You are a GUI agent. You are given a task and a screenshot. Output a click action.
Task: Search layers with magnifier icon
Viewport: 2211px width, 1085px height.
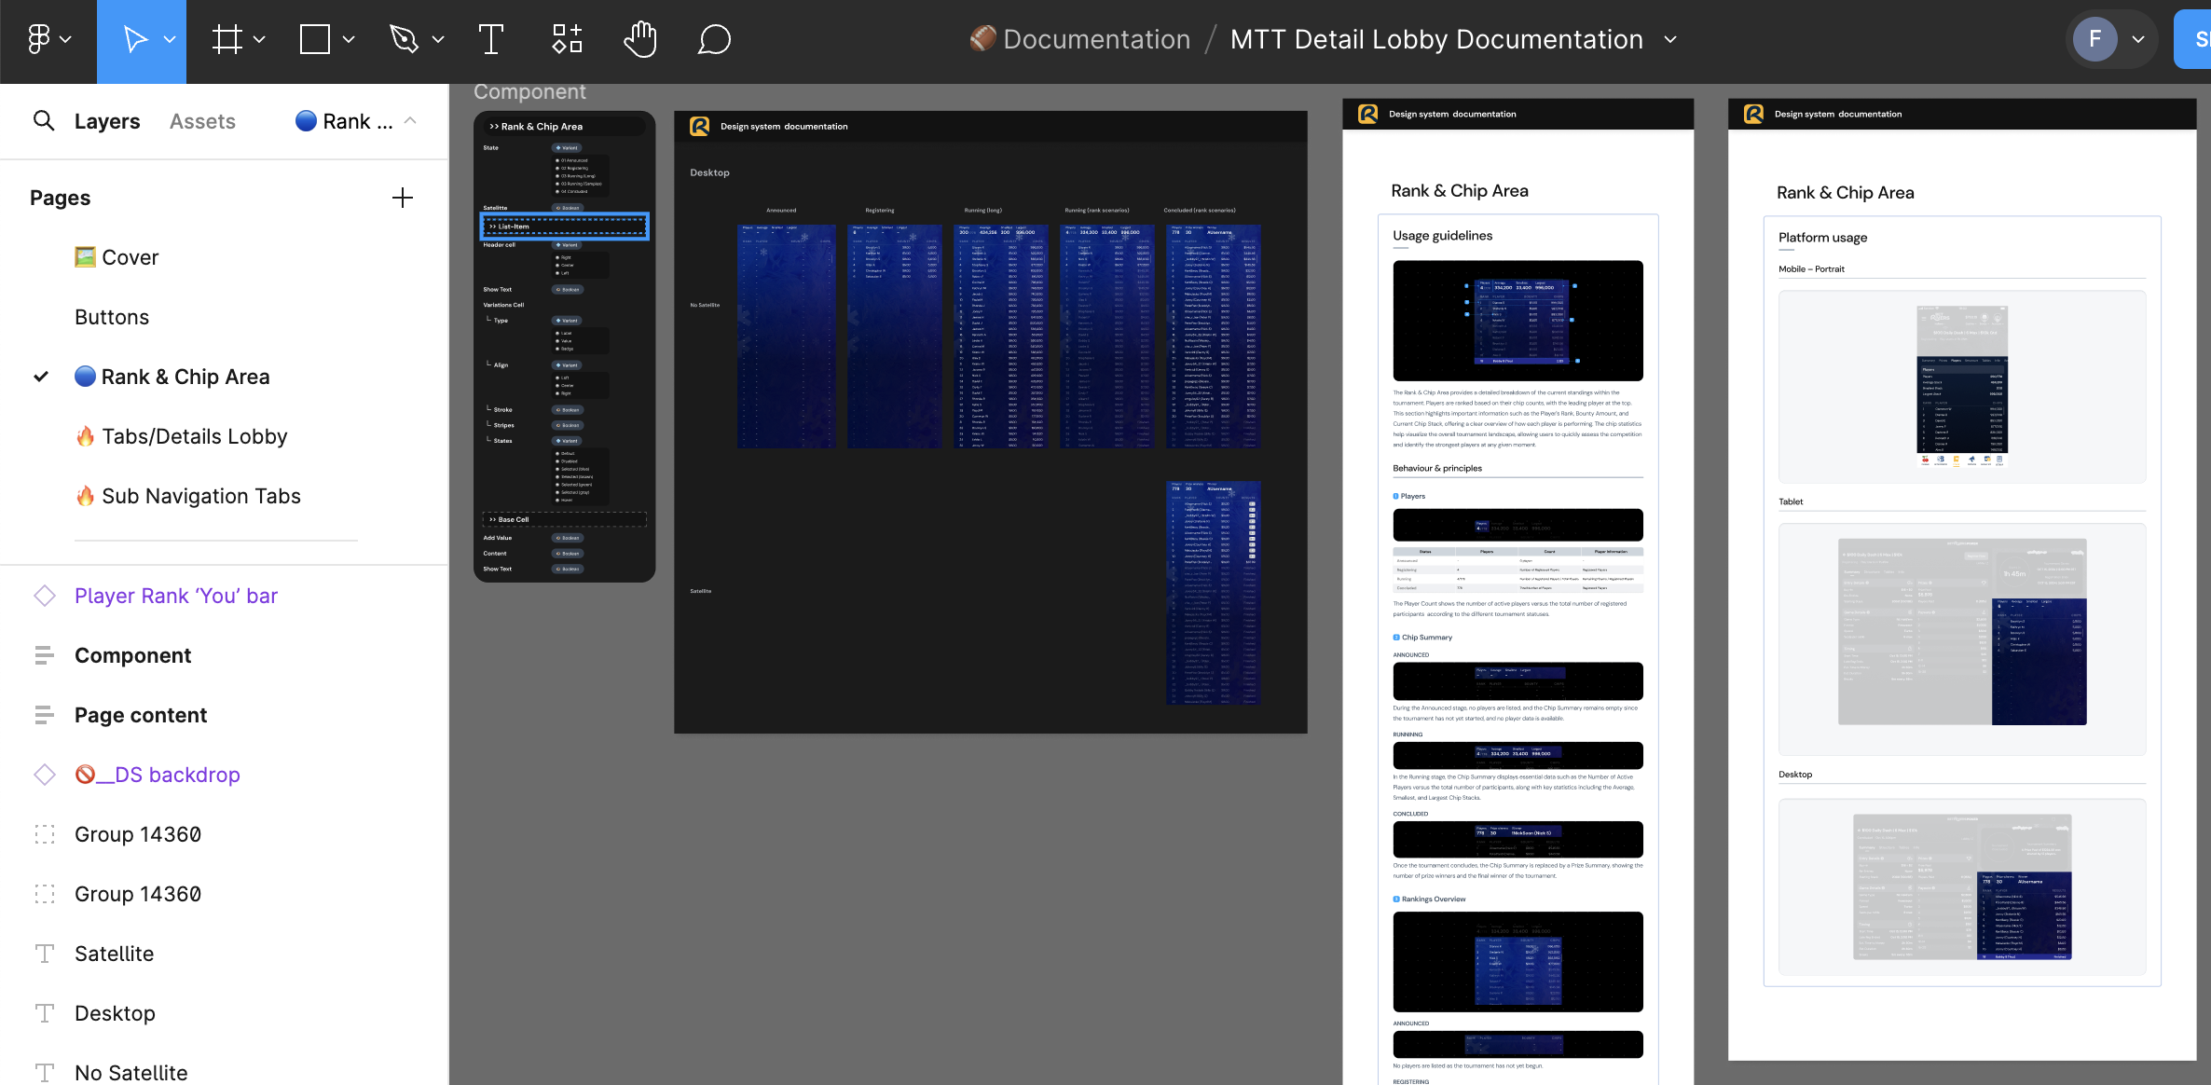[43, 121]
